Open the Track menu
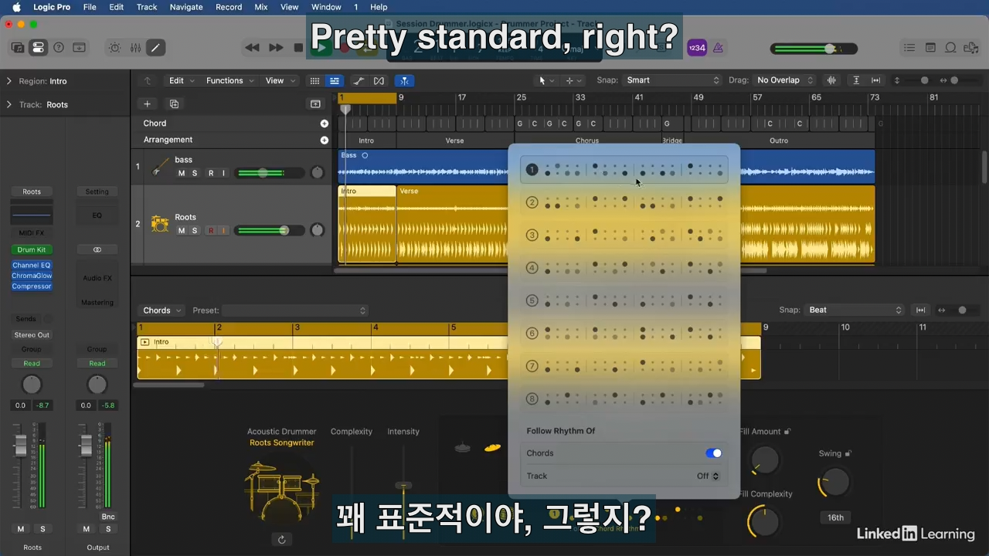 pos(147,7)
